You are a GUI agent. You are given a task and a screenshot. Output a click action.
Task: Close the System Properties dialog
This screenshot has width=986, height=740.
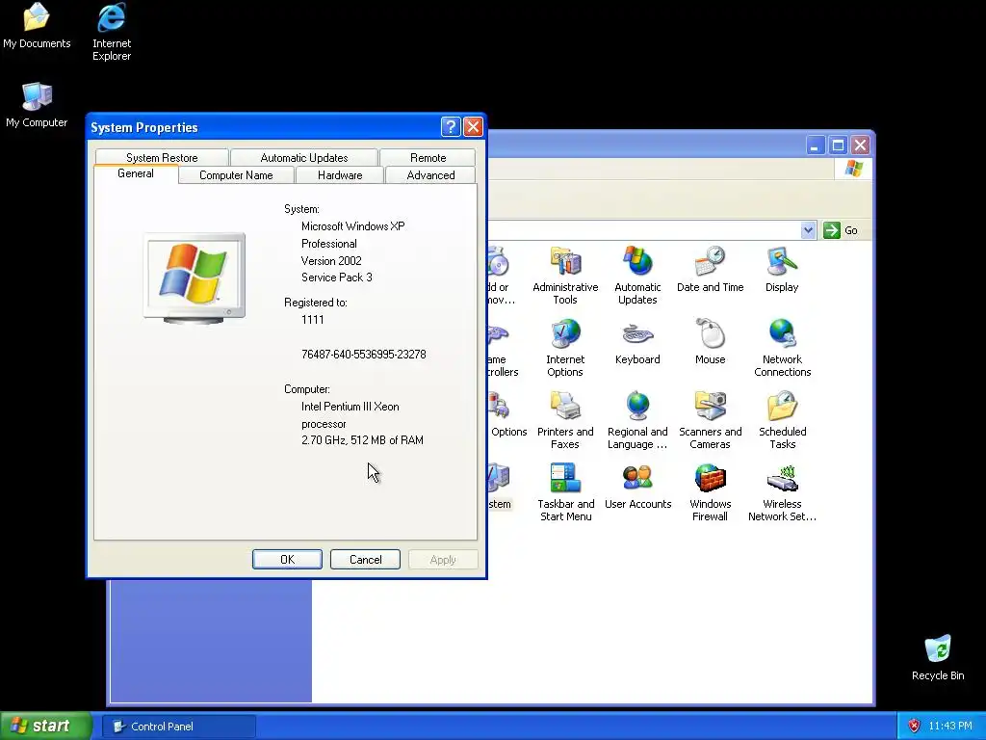pyautogui.click(x=473, y=127)
